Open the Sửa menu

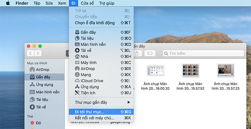point(49,3)
